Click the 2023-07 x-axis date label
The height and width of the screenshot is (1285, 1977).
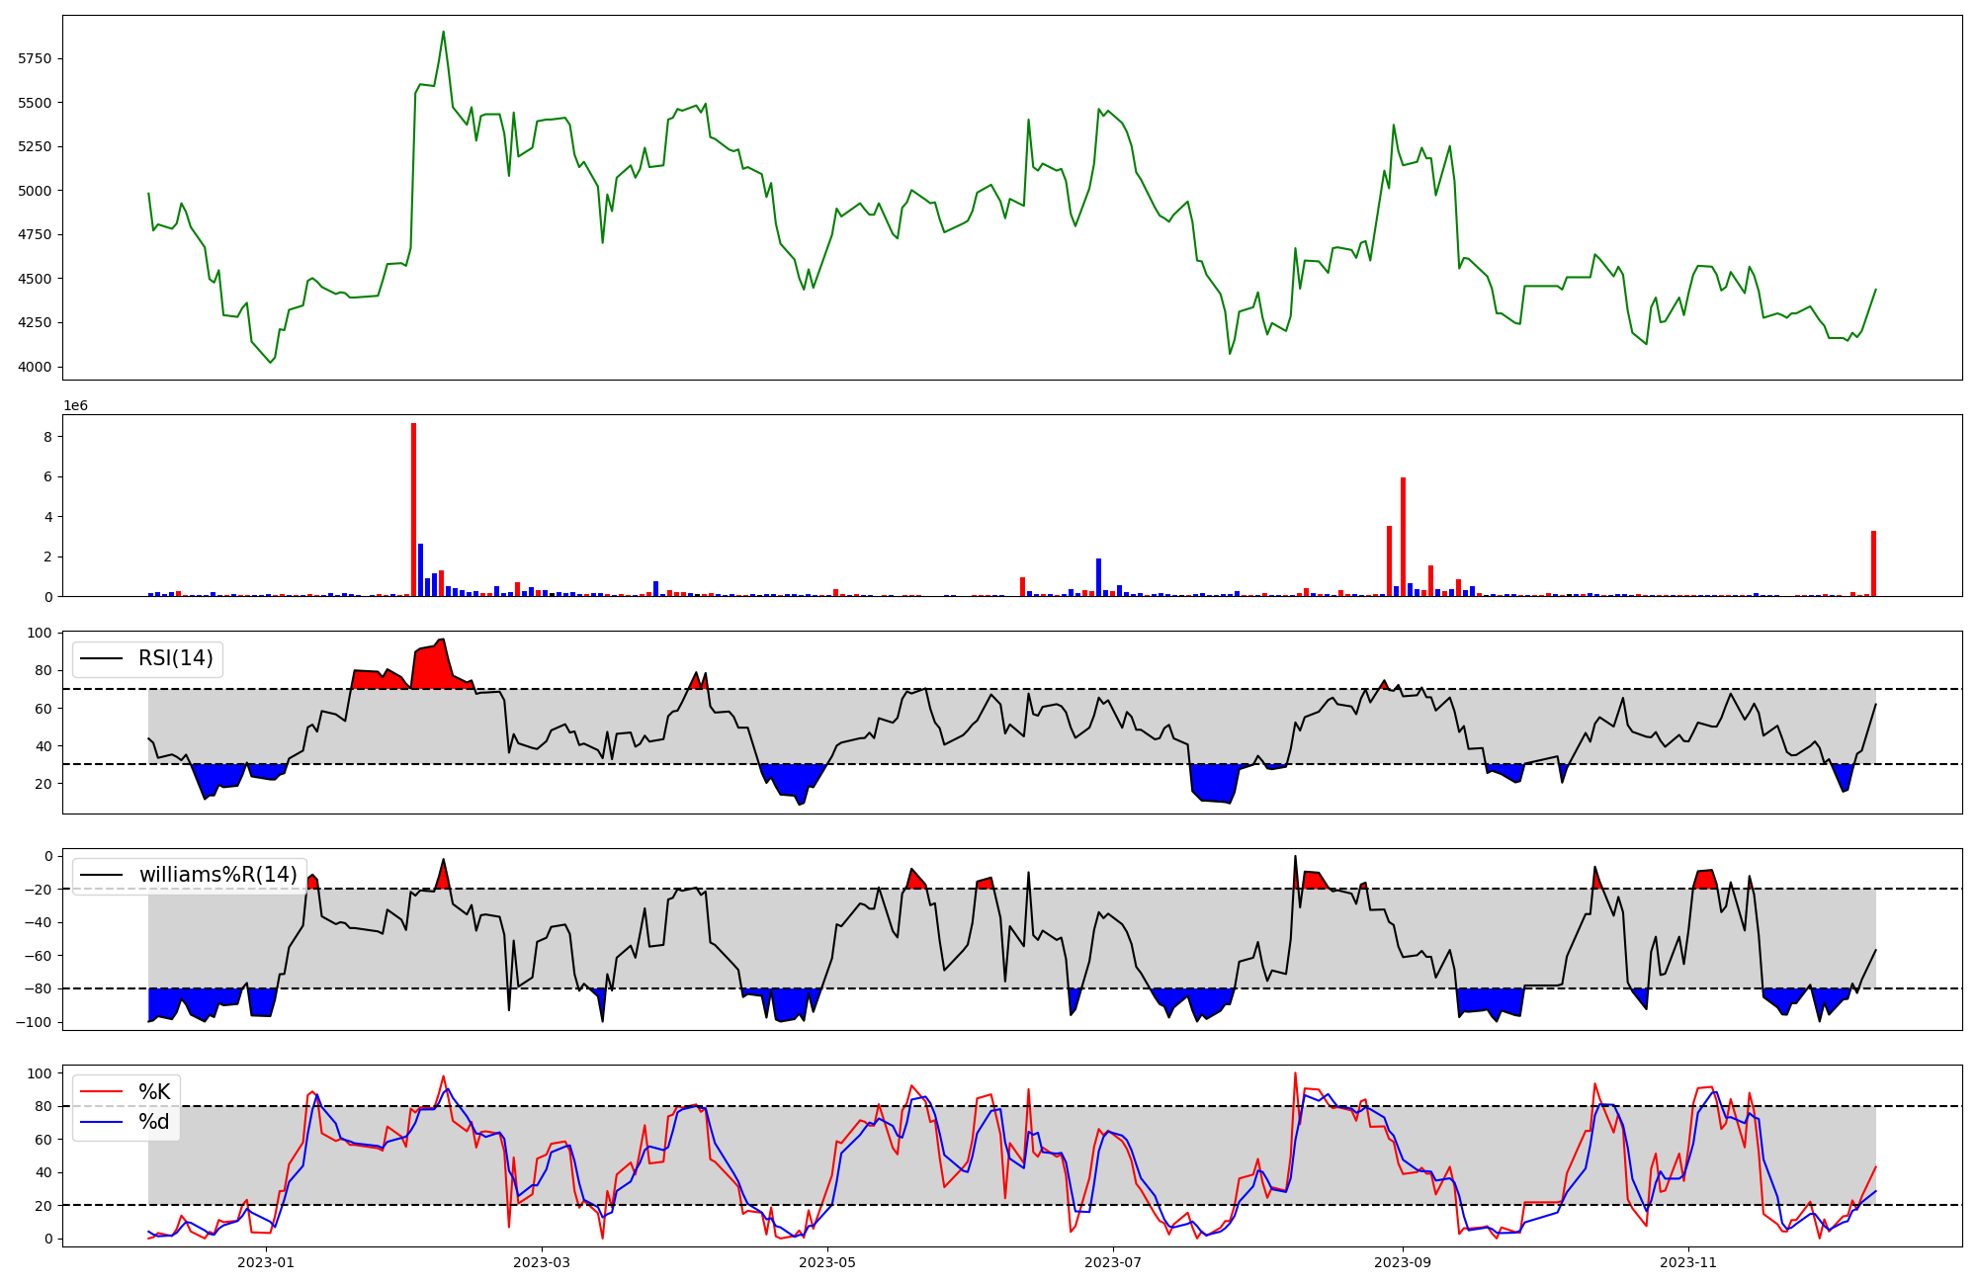pyautogui.click(x=1113, y=1262)
